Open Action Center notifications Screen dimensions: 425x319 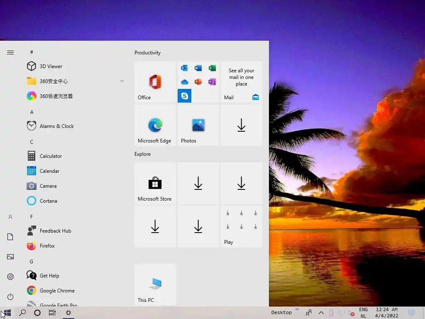pyautogui.click(x=411, y=313)
